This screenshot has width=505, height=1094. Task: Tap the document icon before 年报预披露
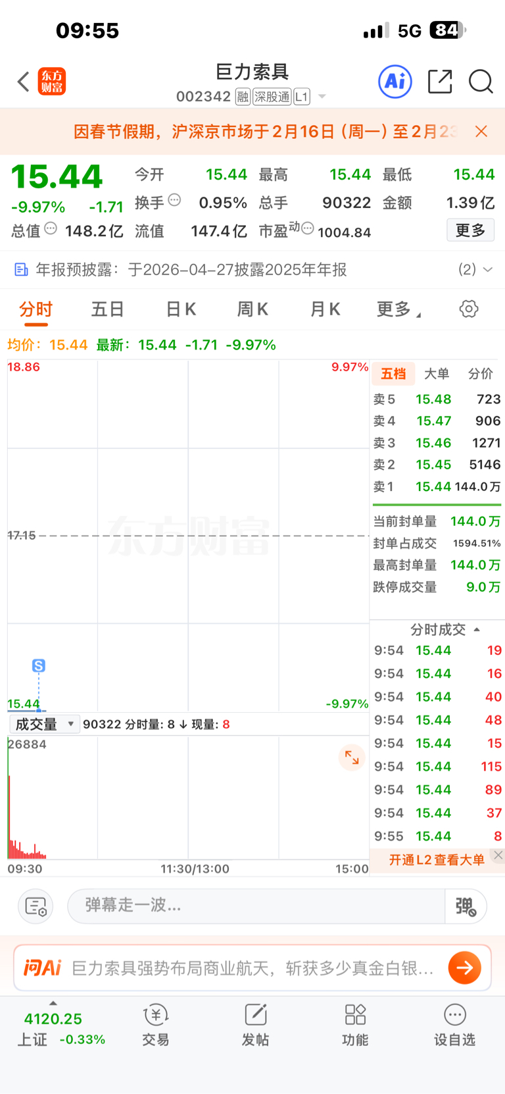tap(22, 270)
